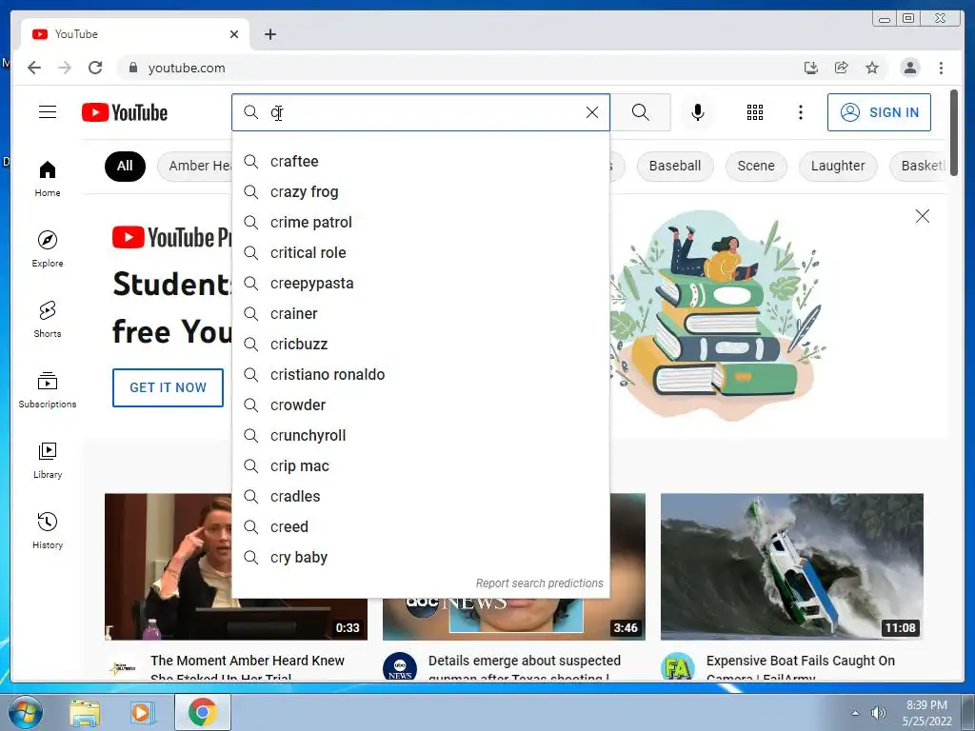This screenshot has width=975, height=731.
Task: Open the YouTube apps grid
Action: tap(755, 112)
